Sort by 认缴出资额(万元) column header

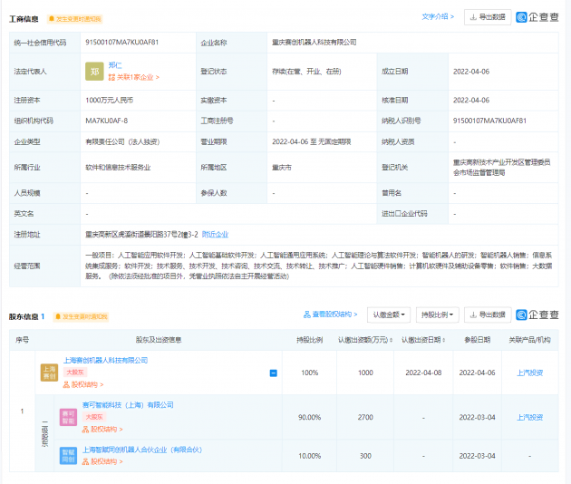(x=365, y=340)
